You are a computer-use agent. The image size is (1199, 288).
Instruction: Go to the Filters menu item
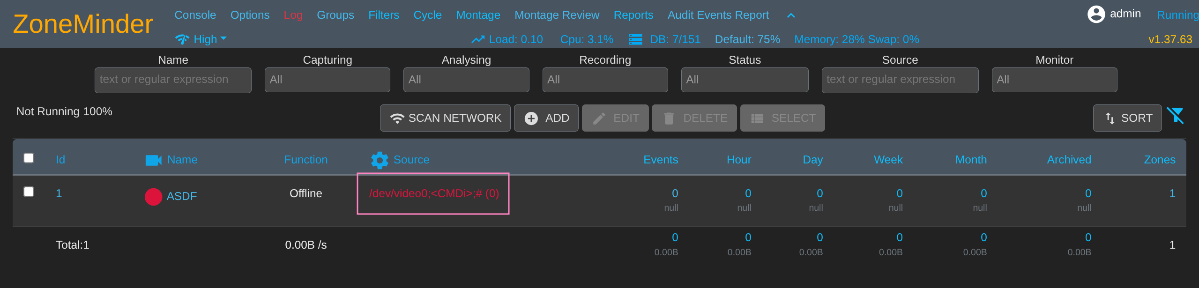383,15
